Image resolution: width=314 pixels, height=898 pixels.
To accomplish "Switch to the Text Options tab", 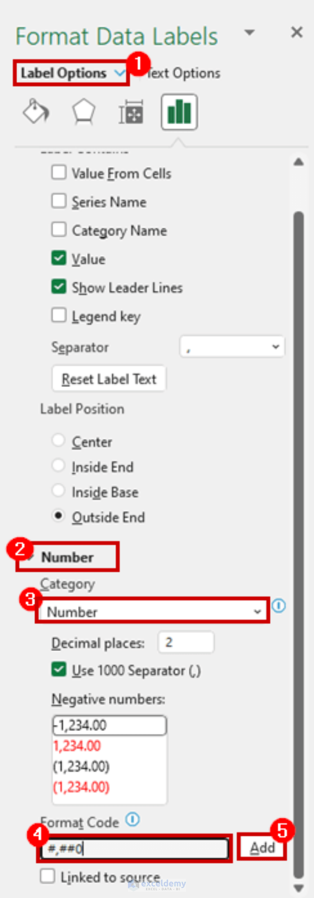I will (183, 73).
